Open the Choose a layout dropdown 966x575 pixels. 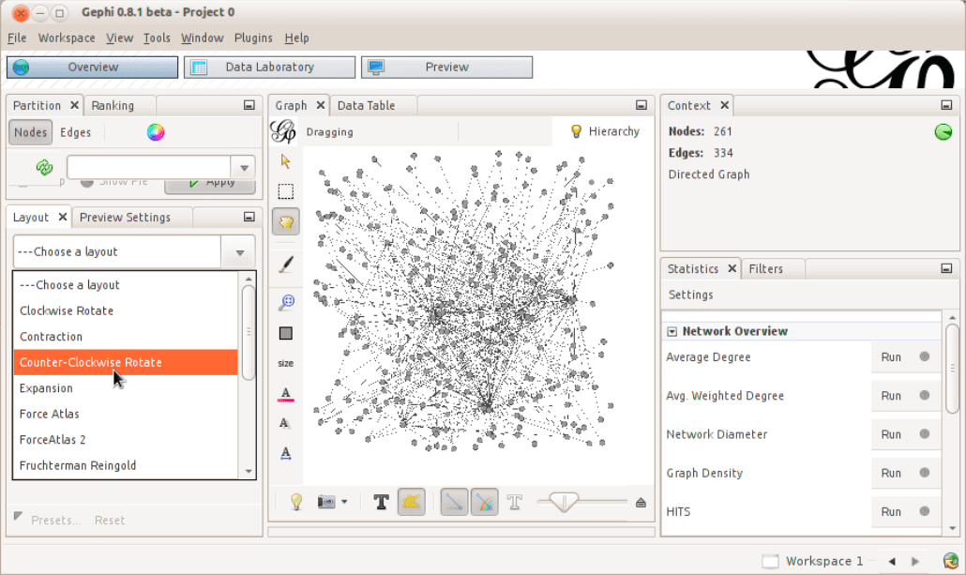click(x=238, y=251)
